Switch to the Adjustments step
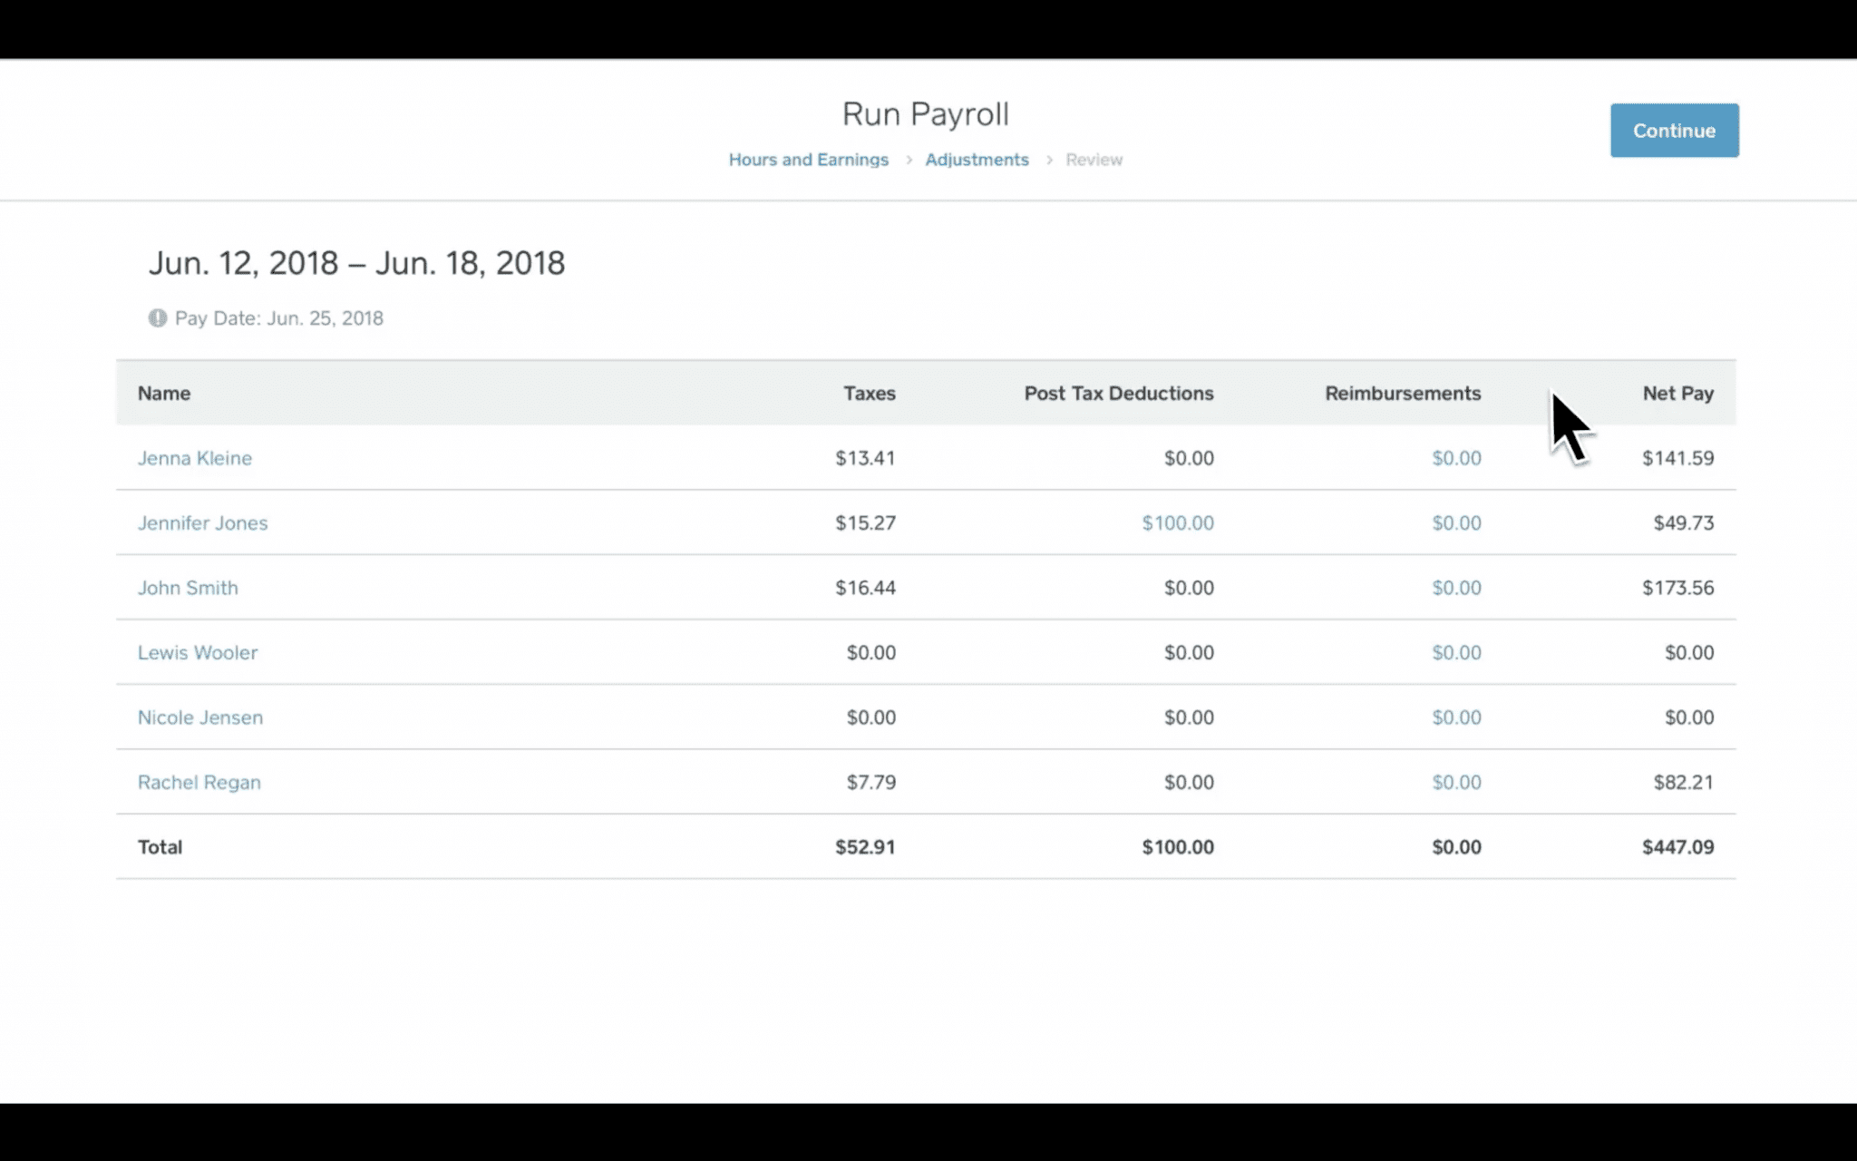The height and width of the screenshot is (1161, 1857). [x=977, y=159]
